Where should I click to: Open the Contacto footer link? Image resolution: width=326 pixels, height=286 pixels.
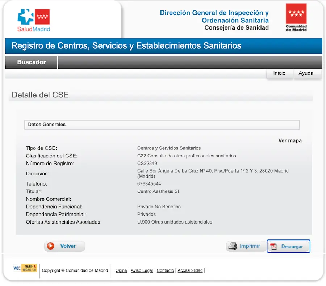pyautogui.click(x=165, y=270)
